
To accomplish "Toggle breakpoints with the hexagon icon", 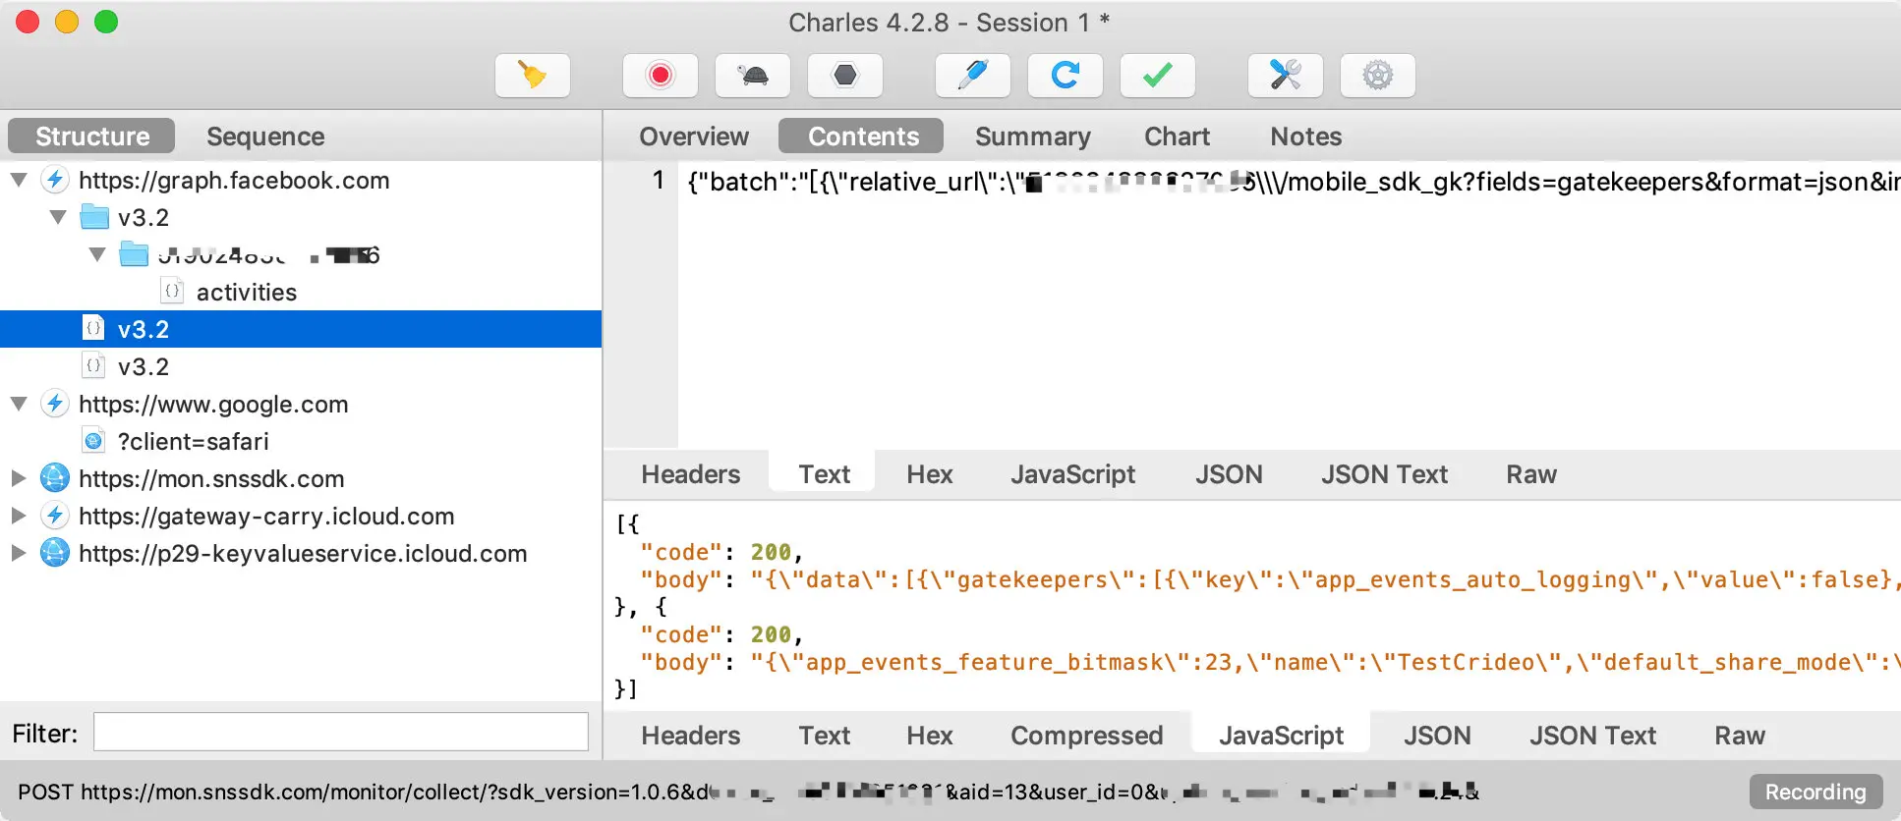I will pos(844,76).
